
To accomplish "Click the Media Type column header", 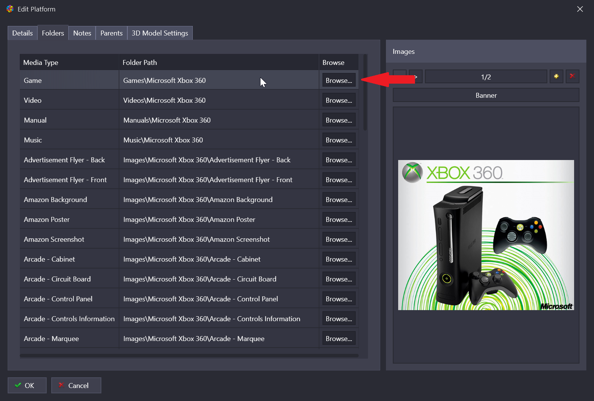I will tap(69, 62).
